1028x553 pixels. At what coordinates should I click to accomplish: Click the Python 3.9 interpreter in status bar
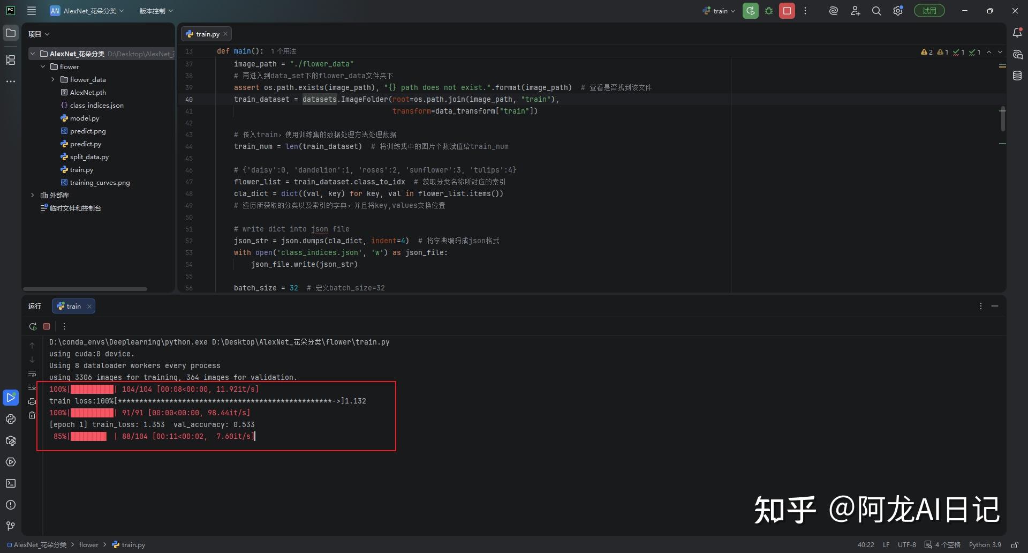985,544
